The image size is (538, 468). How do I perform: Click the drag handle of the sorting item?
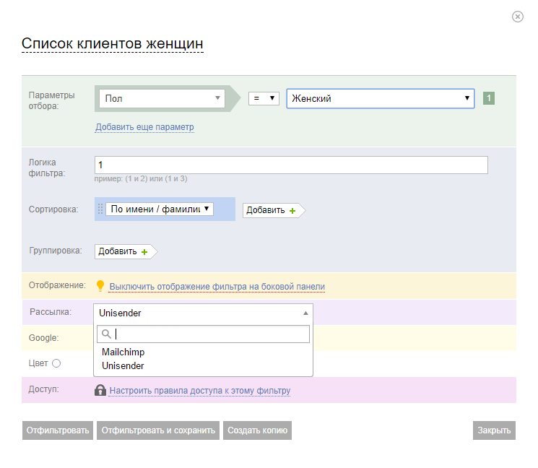(100, 209)
